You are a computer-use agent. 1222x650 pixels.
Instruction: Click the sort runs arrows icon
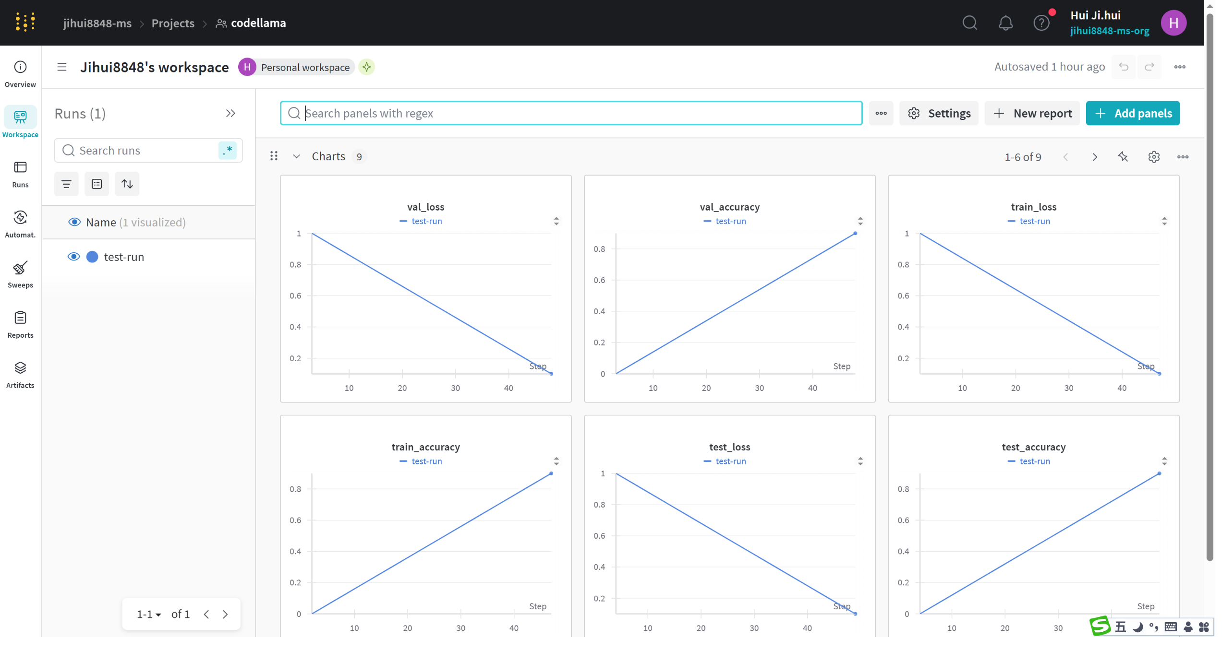click(x=127, y=184)
